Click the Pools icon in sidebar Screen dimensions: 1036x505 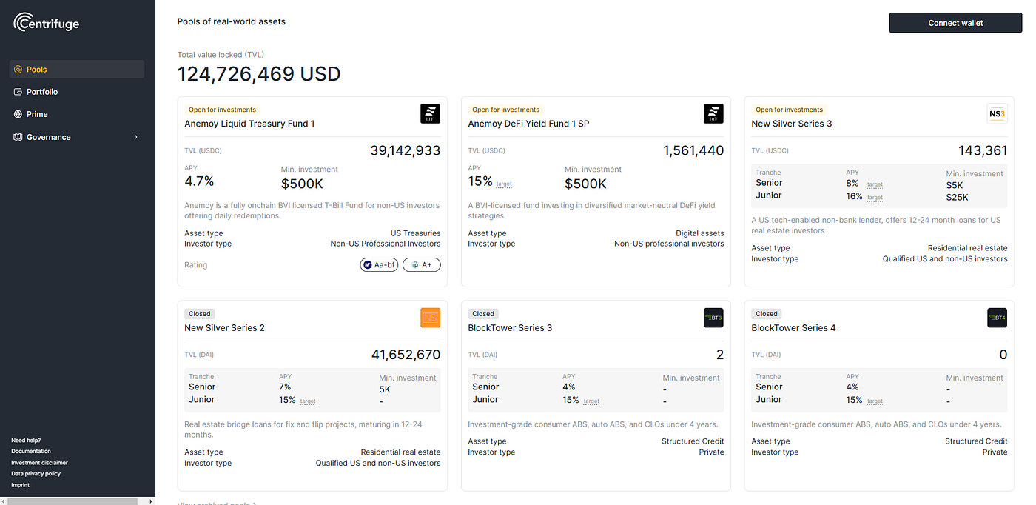[18, 70]
